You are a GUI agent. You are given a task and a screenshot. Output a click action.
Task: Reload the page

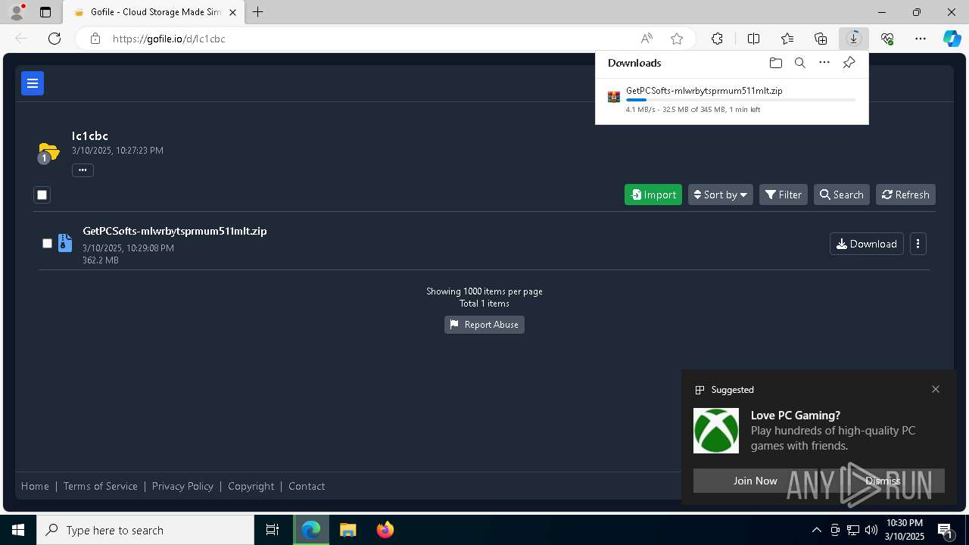click(x=55, y=39)
